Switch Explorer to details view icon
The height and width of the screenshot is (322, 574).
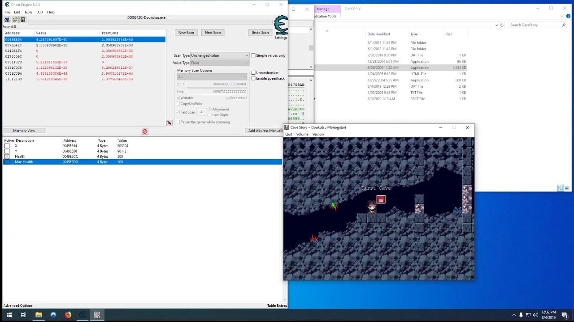(561, 188)
